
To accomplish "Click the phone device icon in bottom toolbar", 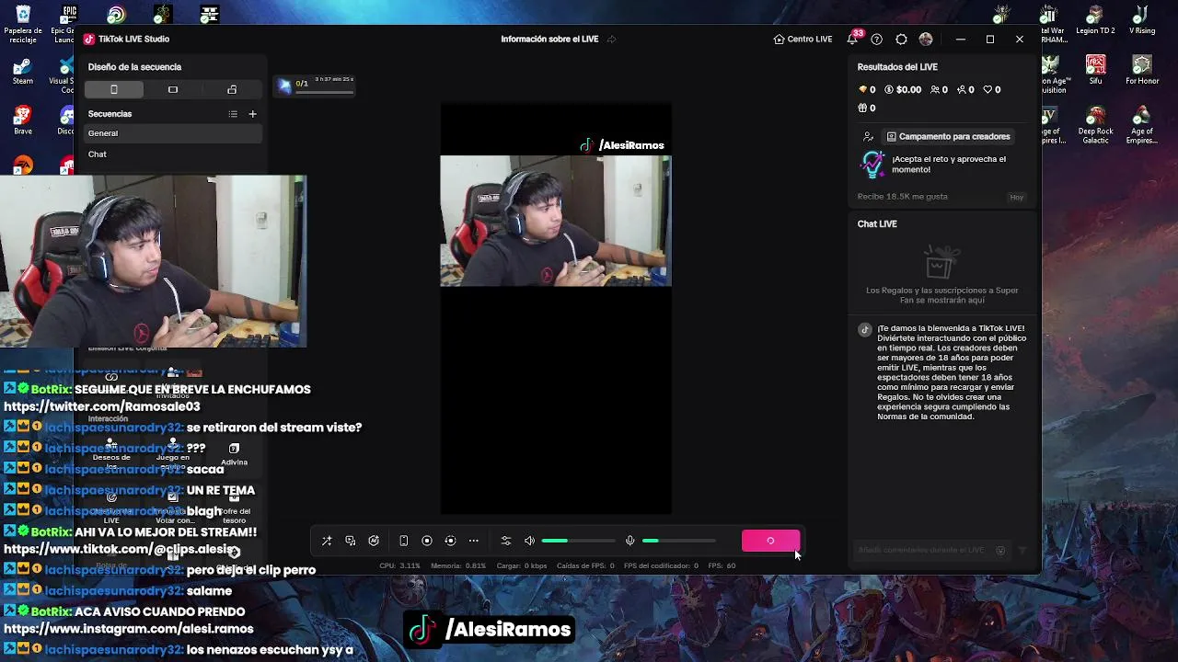I will click(x=403, y=541).
